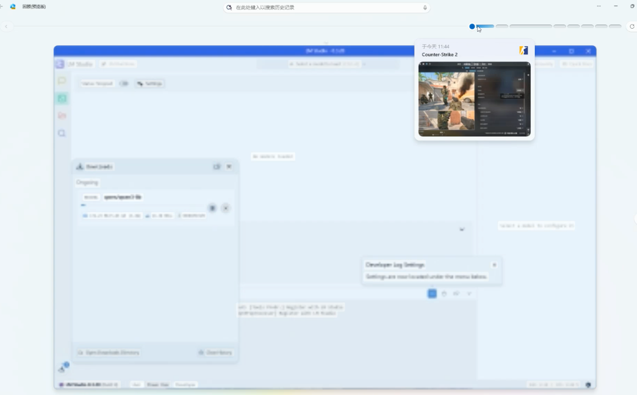Open the three-dot more options menu

tap(599, 6)
